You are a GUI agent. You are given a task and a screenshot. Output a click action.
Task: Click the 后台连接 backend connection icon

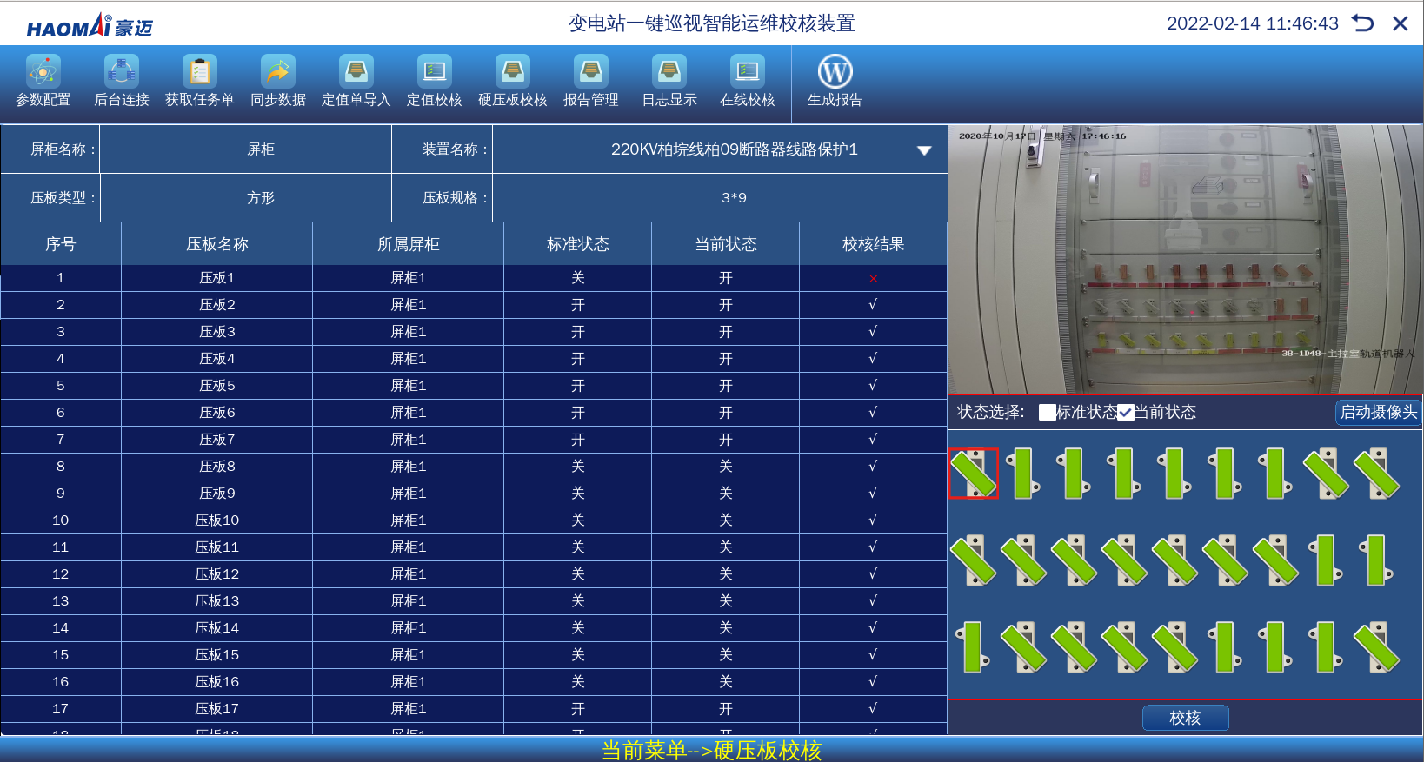click(x=121, y=73)
